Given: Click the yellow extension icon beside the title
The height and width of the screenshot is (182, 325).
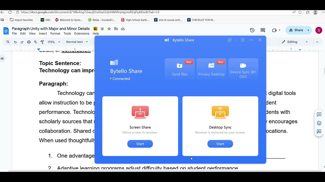Looking at the screenshot, I should point(95,29).
